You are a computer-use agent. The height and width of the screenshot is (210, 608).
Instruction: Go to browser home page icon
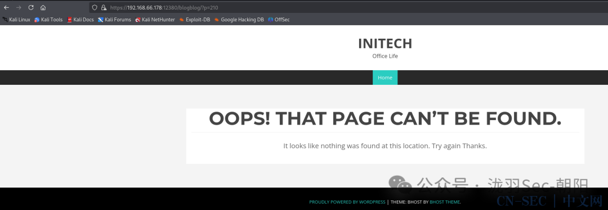tap(43, 7)
